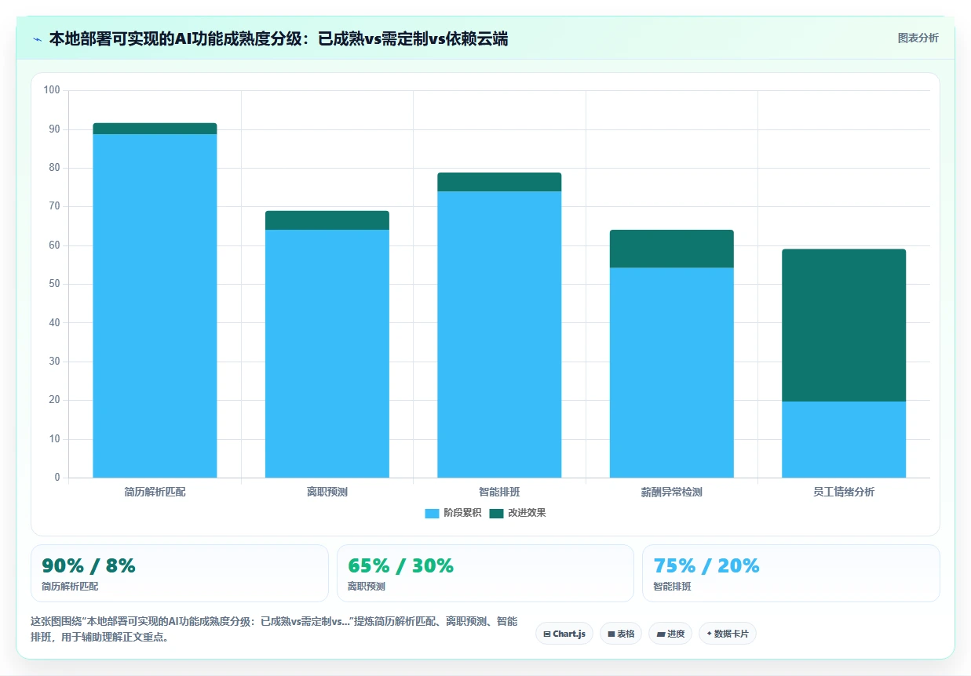
Task: Open the 65% / 30% 离职预测 card
Action: (x=485, y=573)
